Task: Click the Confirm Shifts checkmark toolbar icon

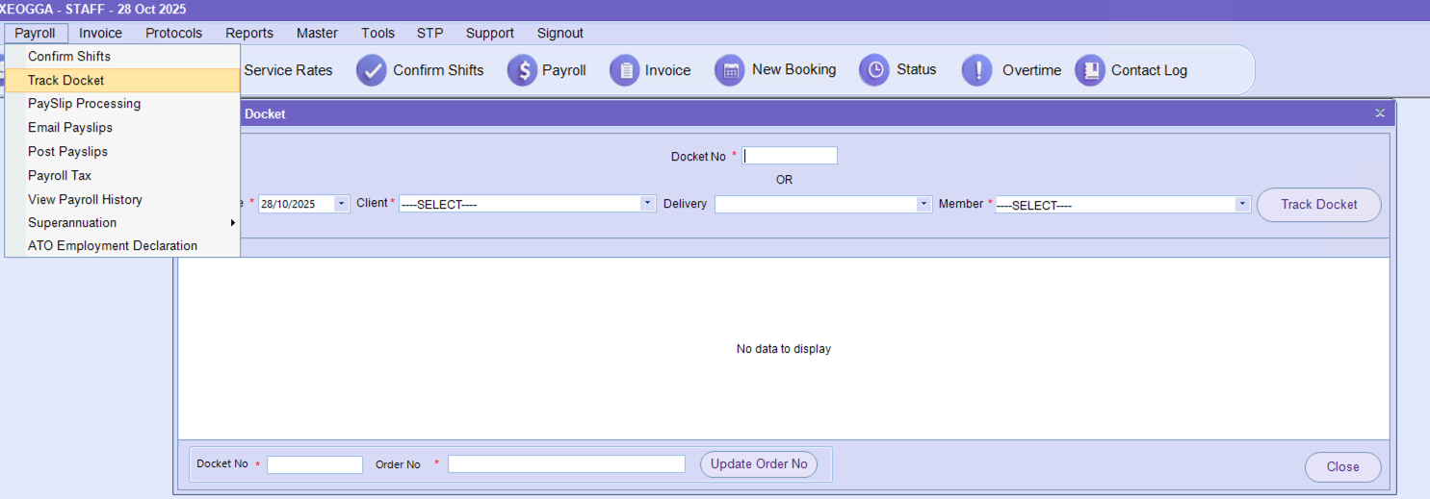Action: coord(372,70)
